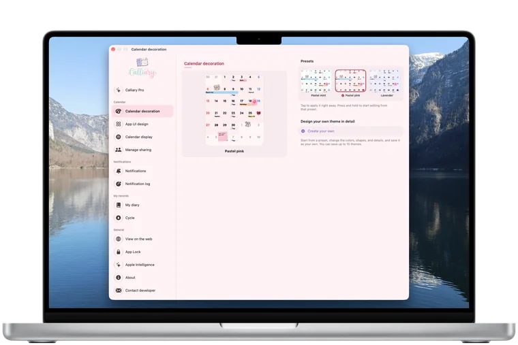Screen dimensions: 518x345
Task: Click the App UI design grid icon
Action: [119, 124]
